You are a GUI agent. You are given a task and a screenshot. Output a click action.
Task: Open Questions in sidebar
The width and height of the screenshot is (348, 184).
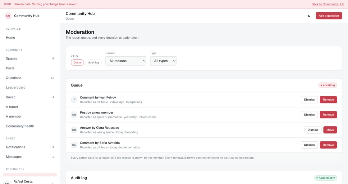30,78
